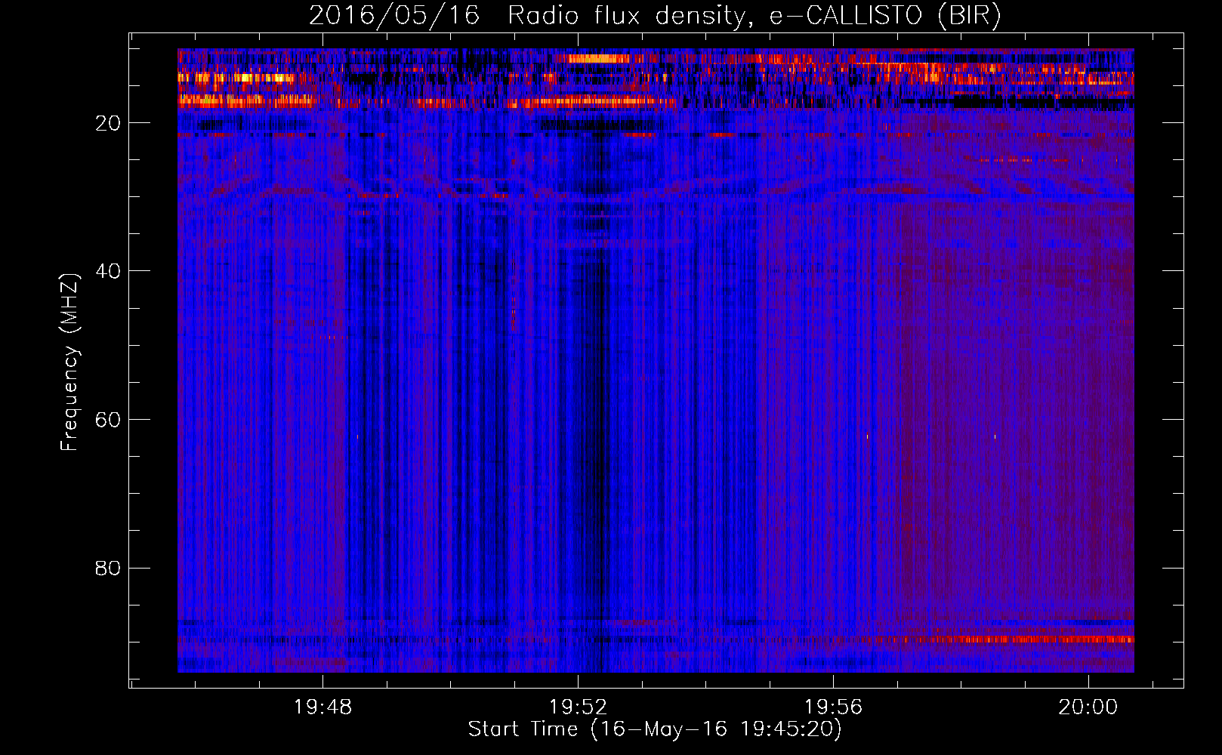Click the '19:56' time tick label
This screenshot has height=755, width=1222.
coord(834,707)
